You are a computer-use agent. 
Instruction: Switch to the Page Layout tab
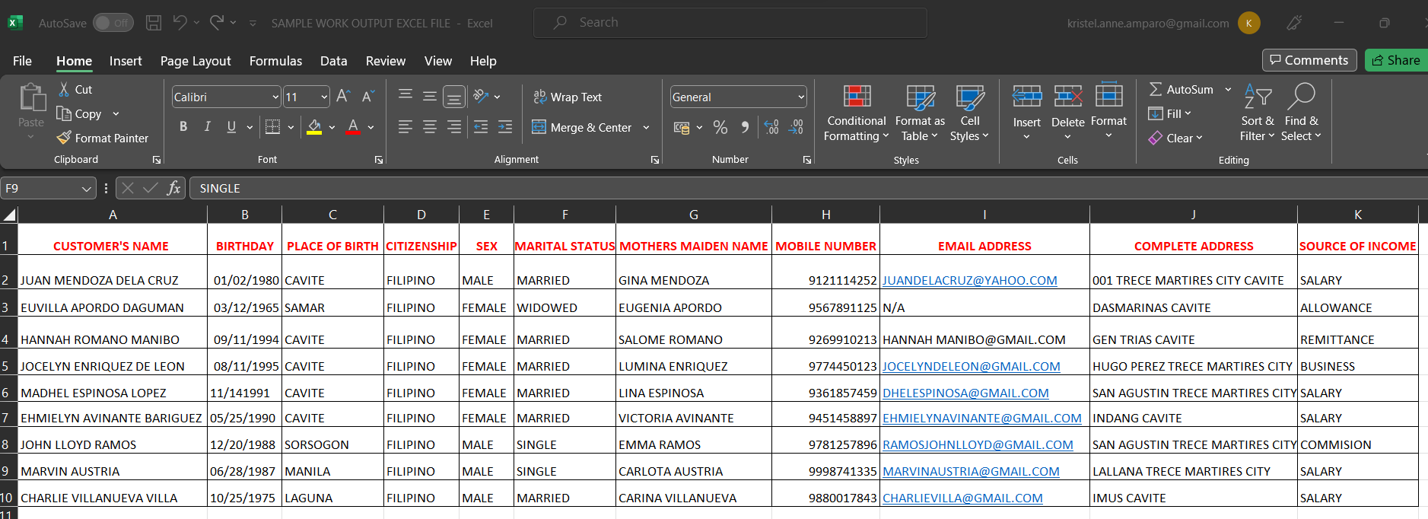click(196, 61)
